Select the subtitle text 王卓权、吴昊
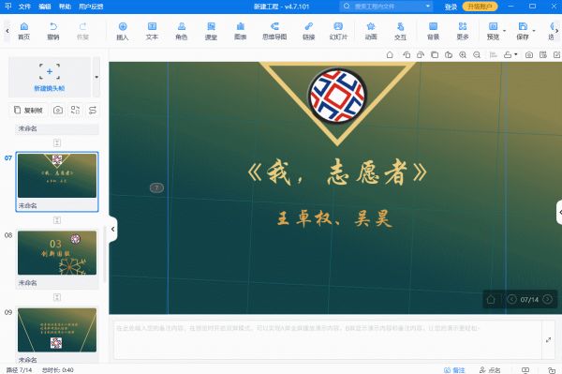The height and width of the screenshot is (374, 562). point(334,218)
